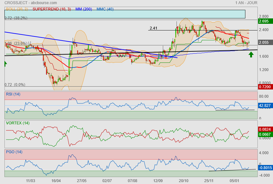
Task: Toggle the MMC (40) legend entry
Action: point(105,9)
